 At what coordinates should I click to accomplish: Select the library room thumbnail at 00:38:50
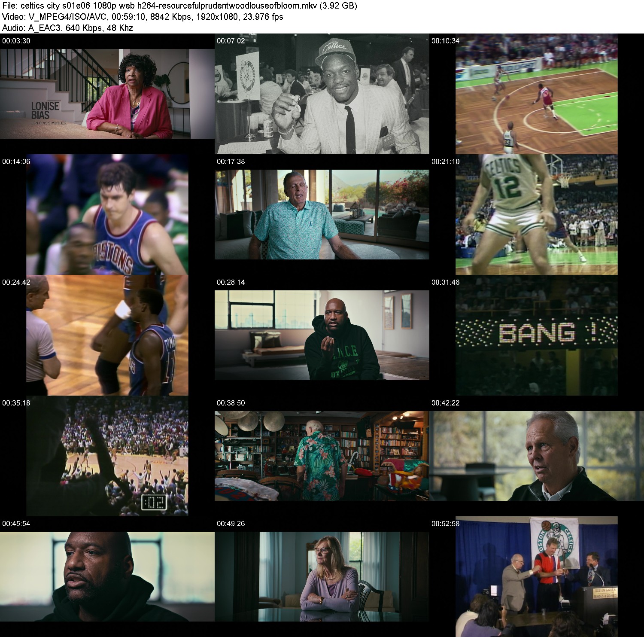pos(322,456)
